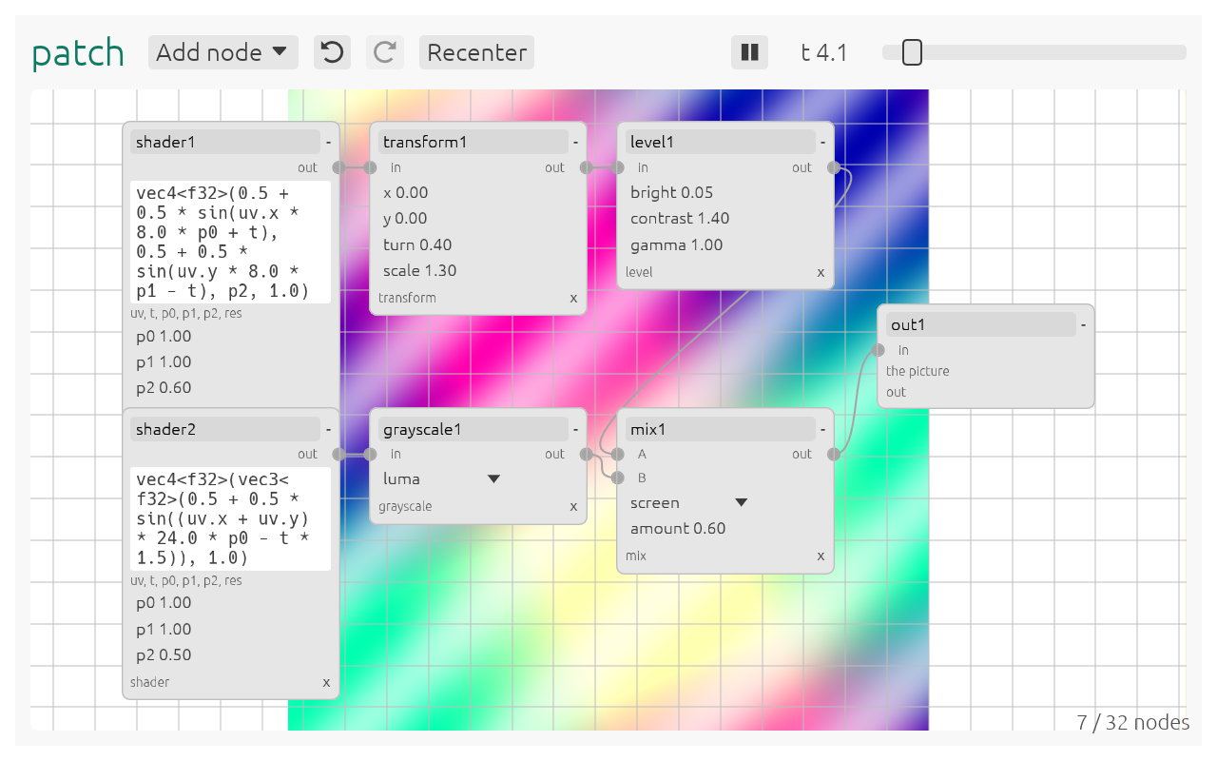Click the transform1 input port
The height and width of the screenshot is (761, 1217).
point(372,167)
